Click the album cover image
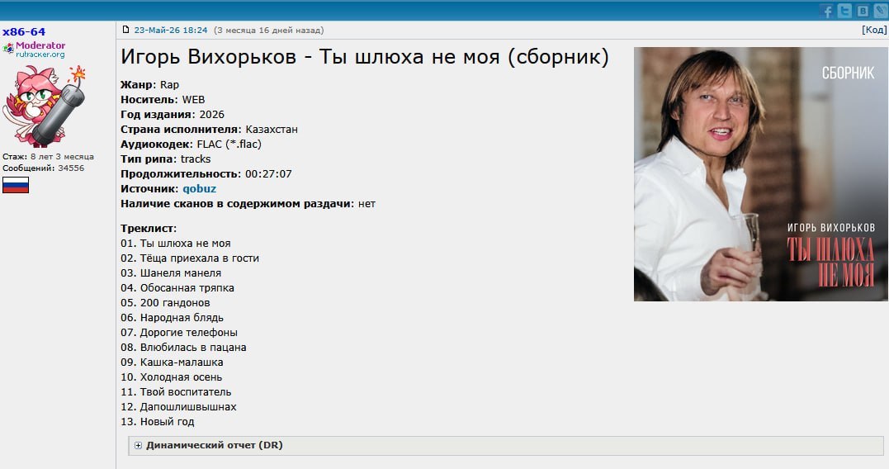 (x=761, y=174)
